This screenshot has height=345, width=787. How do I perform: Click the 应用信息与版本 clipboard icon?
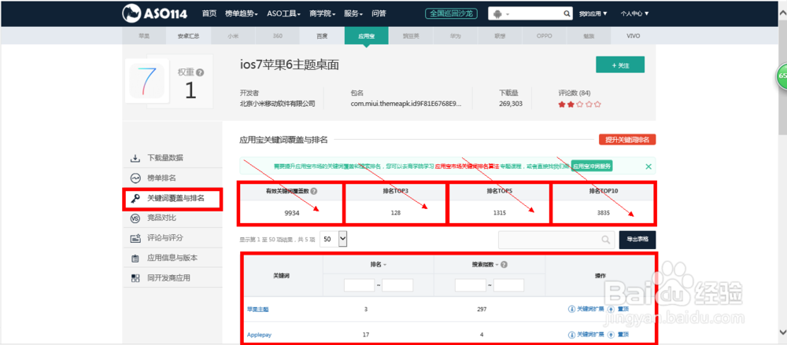tap(135, 259)
